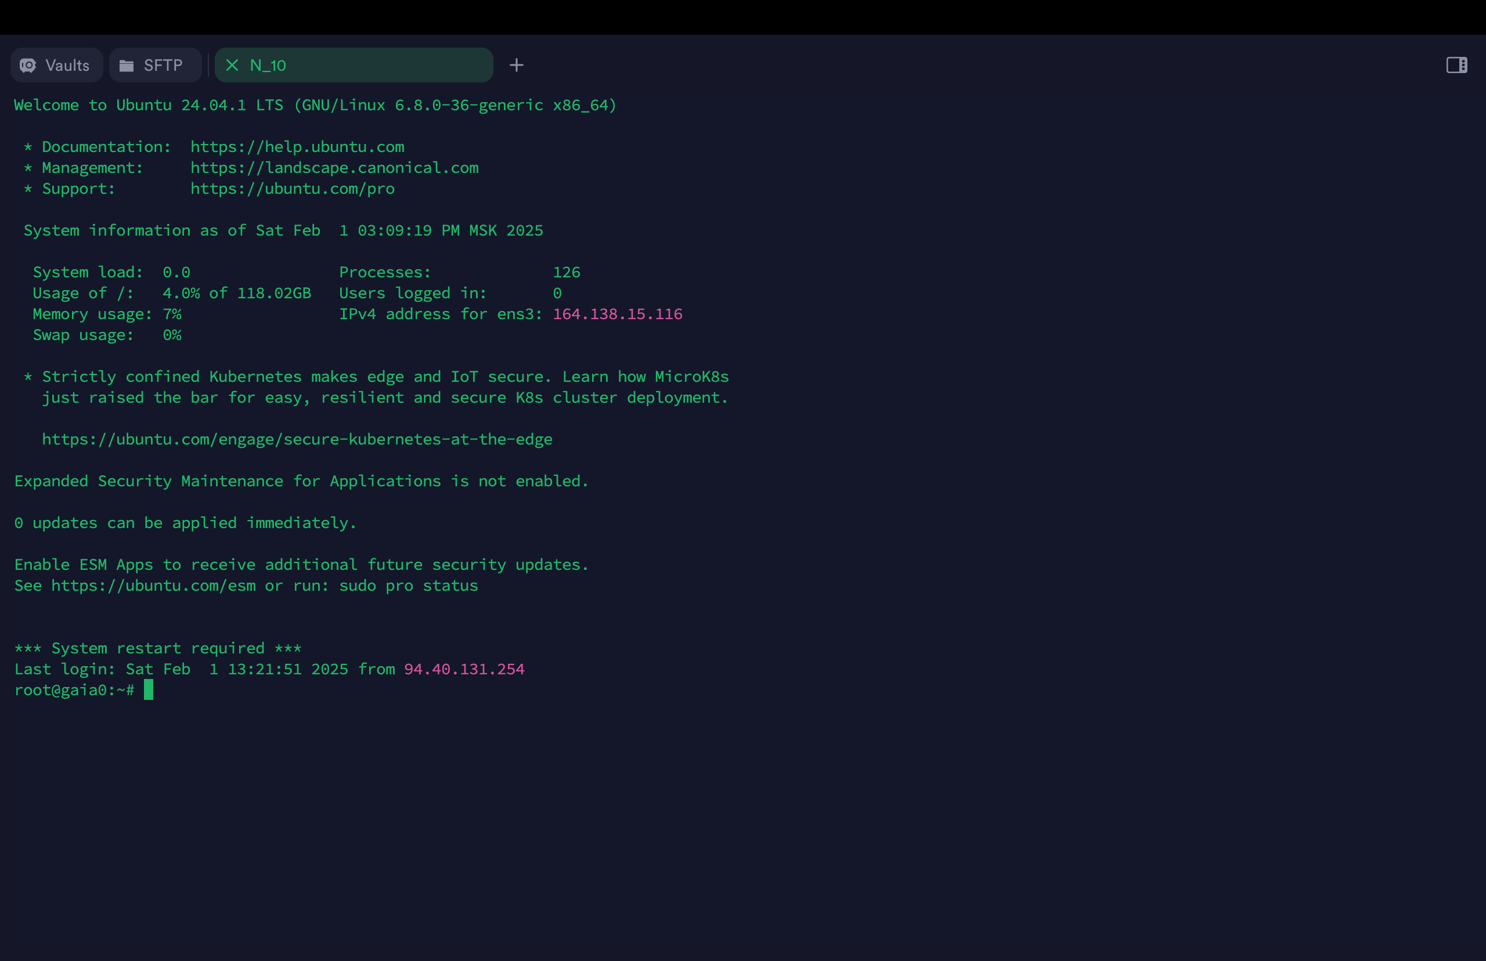Open the https://help.ubuntu.com link

pos(297,147)
